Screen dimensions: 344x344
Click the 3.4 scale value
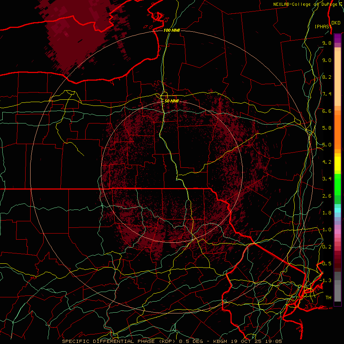click(327, 179)
